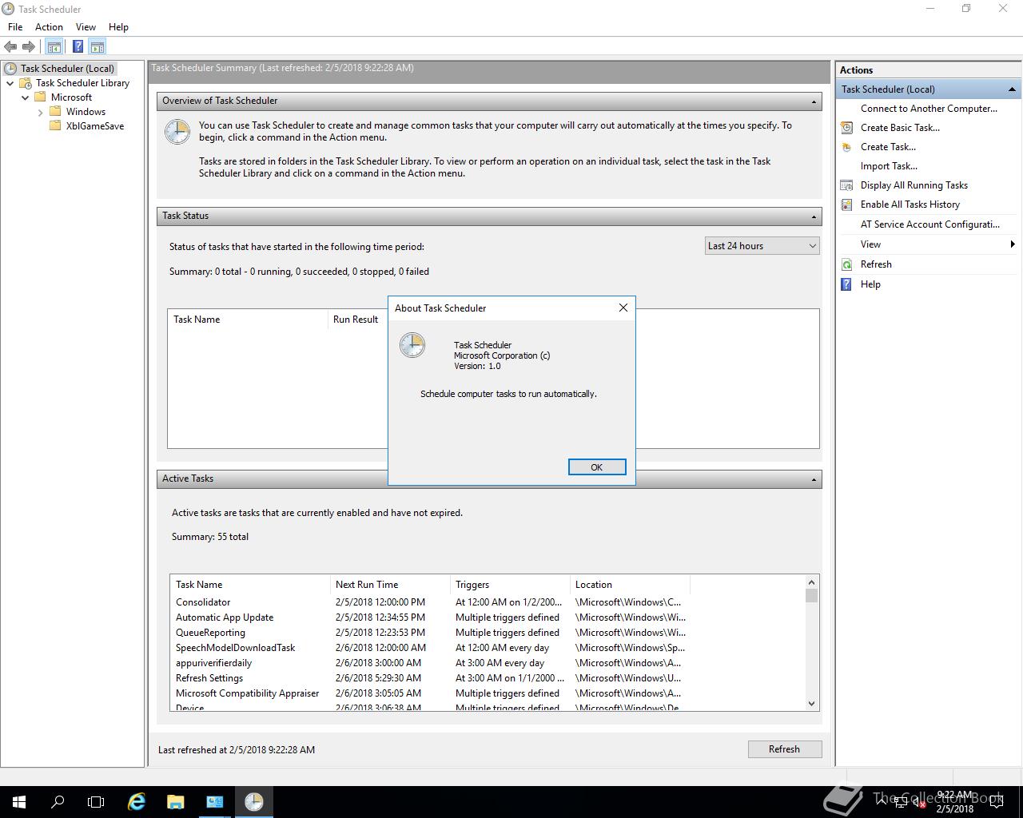Click AT Service Account Configuration action

pos(930,224)
